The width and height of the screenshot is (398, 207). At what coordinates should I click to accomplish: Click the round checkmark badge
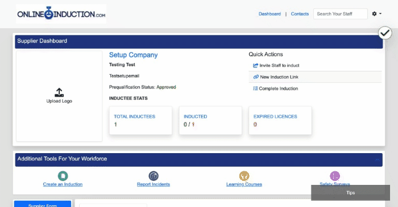tap(385, 33)
